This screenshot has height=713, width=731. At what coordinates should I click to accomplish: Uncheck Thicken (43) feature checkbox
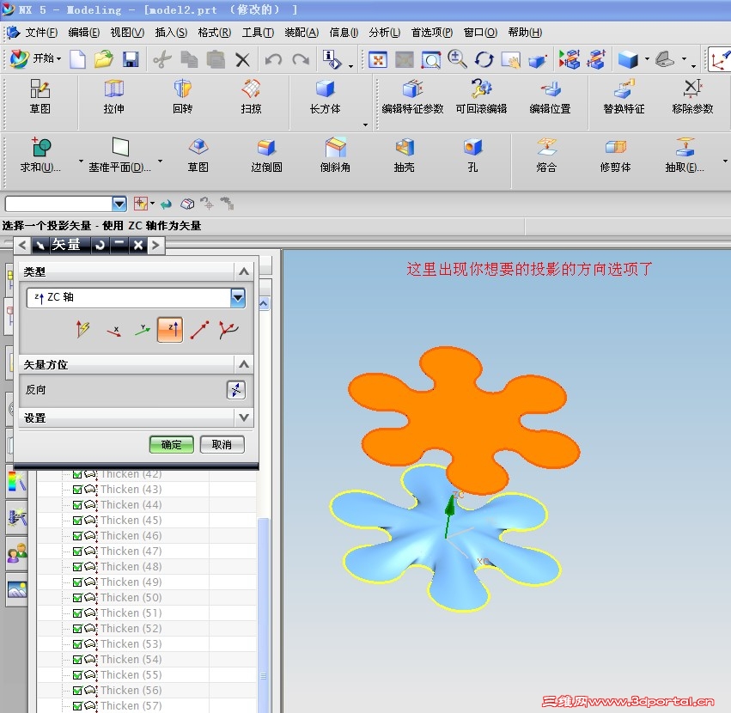[77, 489]
